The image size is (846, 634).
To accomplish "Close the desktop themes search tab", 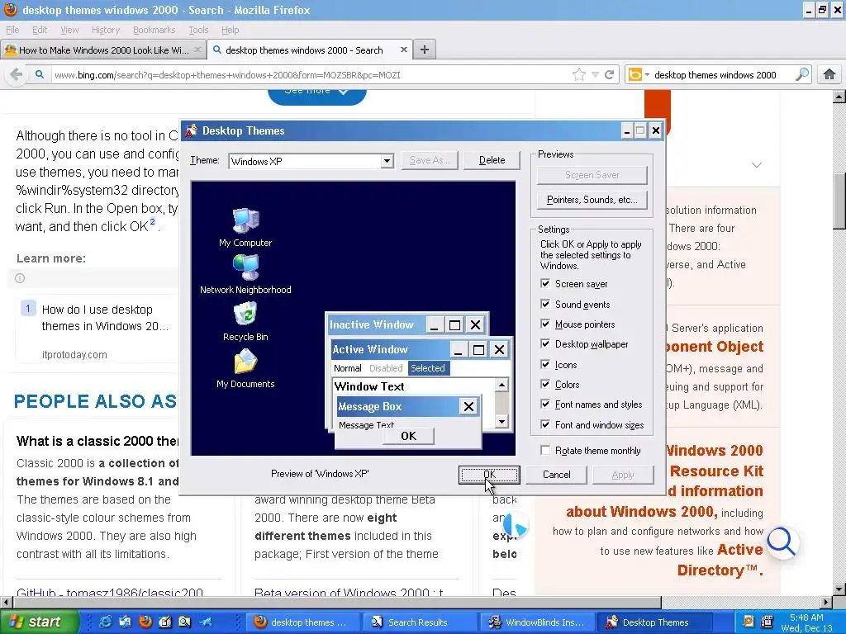I will click(403, 50).
